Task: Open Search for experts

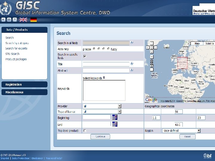Action: (x=16, y=49)
